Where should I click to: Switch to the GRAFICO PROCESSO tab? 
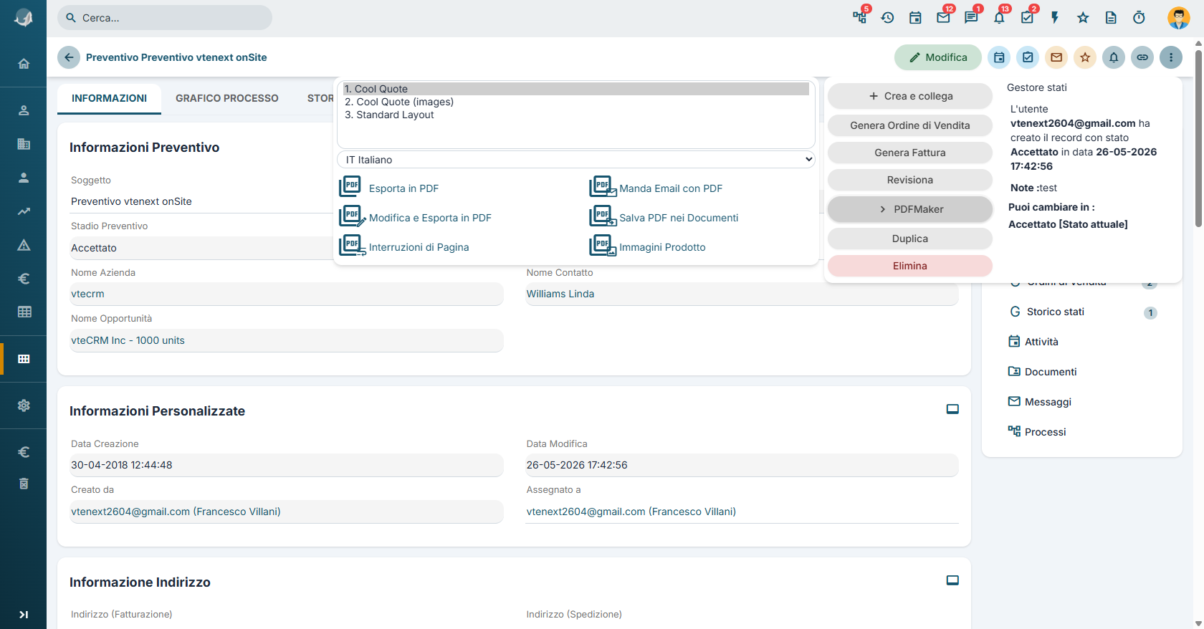click(x=227, y=98)
